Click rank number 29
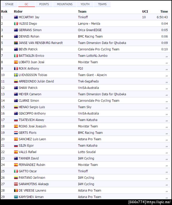This screenshot has width=172, height=205. coord(3,197)
